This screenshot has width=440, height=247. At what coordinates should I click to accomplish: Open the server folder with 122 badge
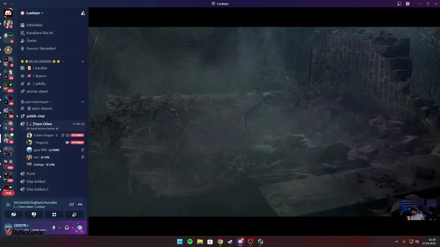click(8, 177)
